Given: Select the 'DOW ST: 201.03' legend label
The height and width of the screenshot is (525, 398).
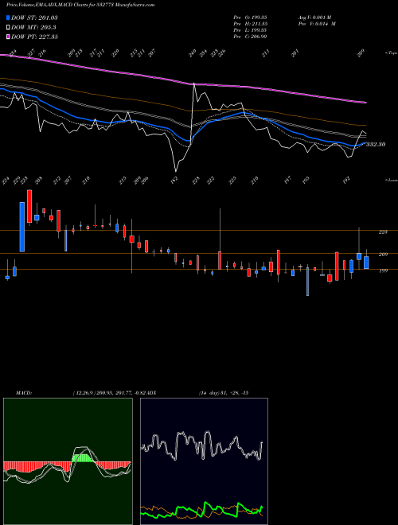Looking at the screenshot, I should pyautogui.click(x=34, y=17).
